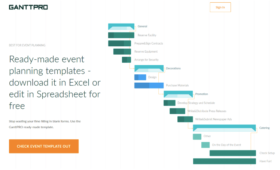Click the Check Setup task bar
Image resolution: width=280 pixels, height=170 pixels.
(233, 153)
